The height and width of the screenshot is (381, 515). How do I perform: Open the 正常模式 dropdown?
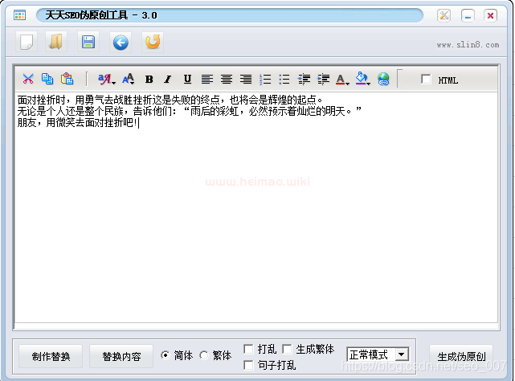402,354
